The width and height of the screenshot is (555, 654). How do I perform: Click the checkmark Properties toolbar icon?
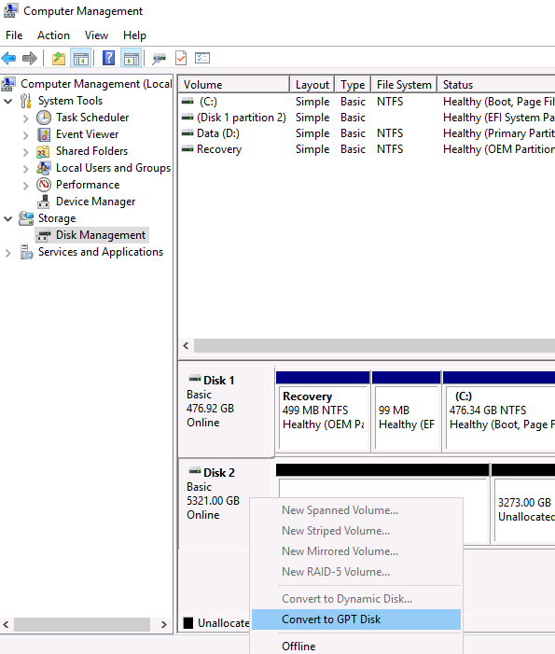point(181,58)
